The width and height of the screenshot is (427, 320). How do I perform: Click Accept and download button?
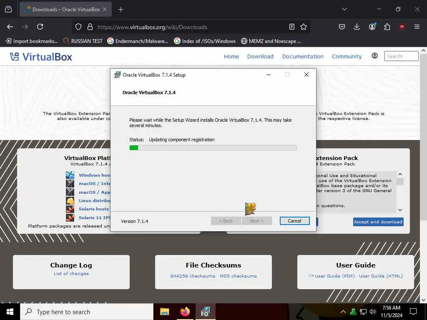(378, 222)
